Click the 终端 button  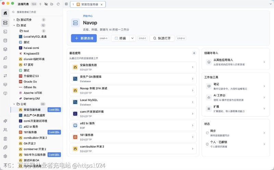tap(121, 38)
